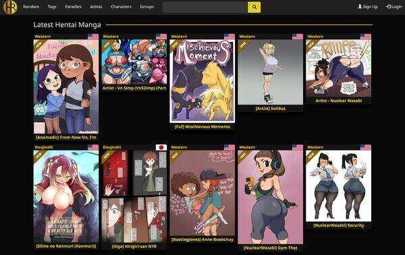Open the Tags navigation item
This screenshot has width=405, height=255.
click(x=52, y=7)
